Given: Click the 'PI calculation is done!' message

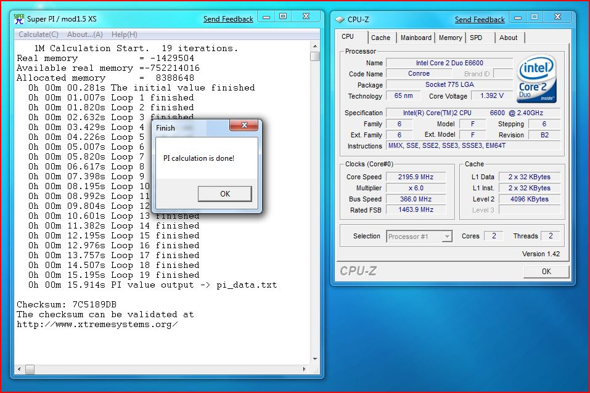Looking at the screenshot, I should click(x=199, y=158).
